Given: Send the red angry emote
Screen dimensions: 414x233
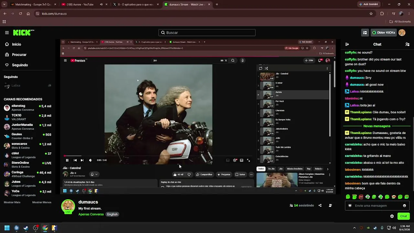Looking at the screenshot, I should pos(361,197).
